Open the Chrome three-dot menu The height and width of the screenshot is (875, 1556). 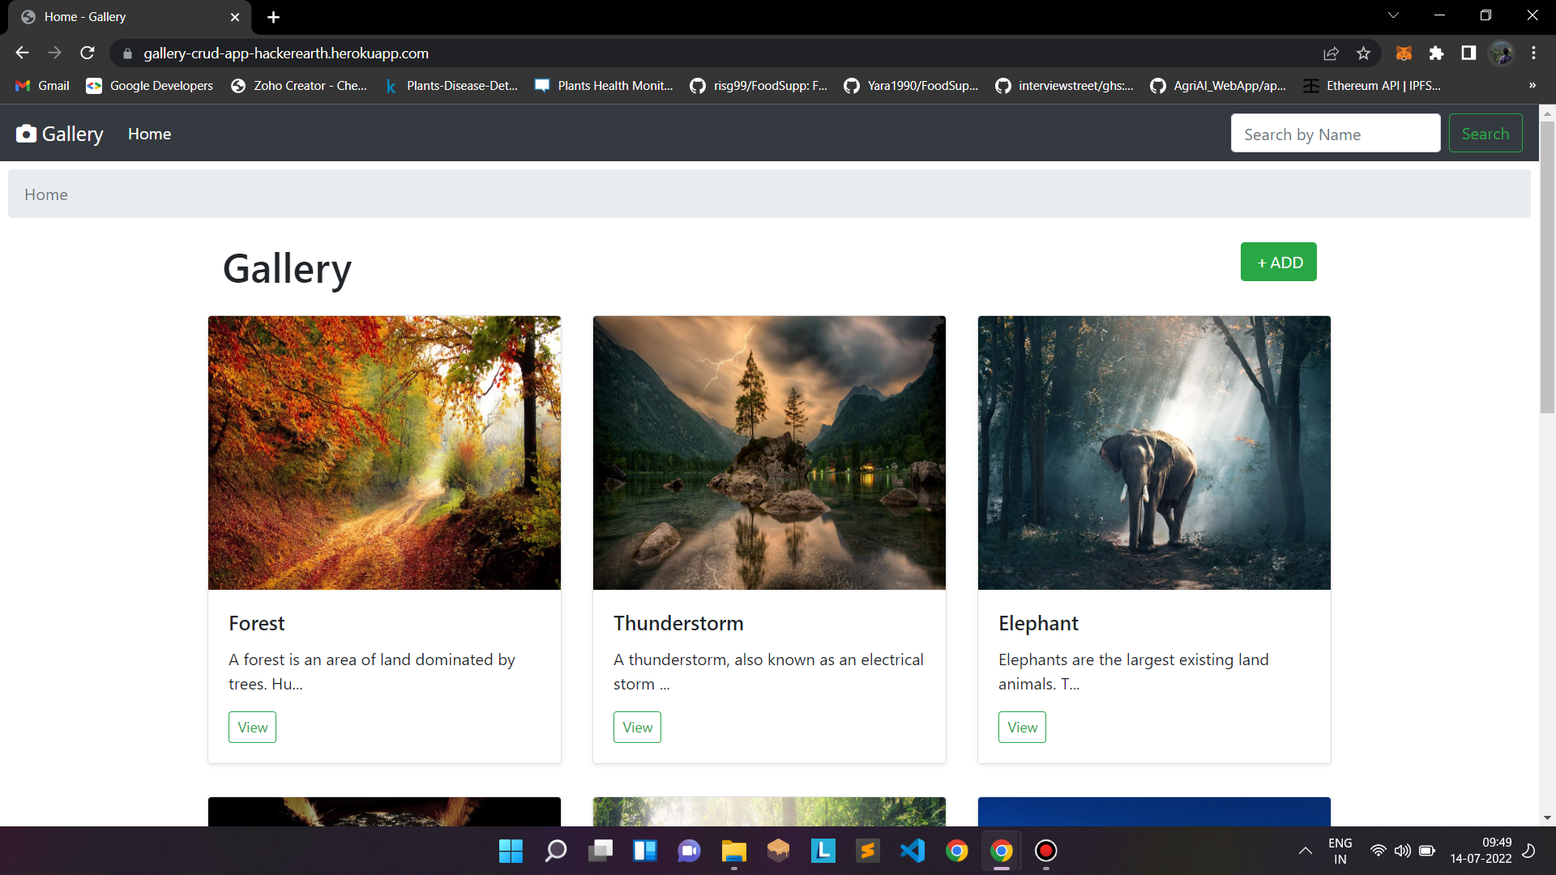[1533, 53]
